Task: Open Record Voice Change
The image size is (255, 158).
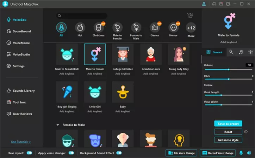Action: pos(218,153)
